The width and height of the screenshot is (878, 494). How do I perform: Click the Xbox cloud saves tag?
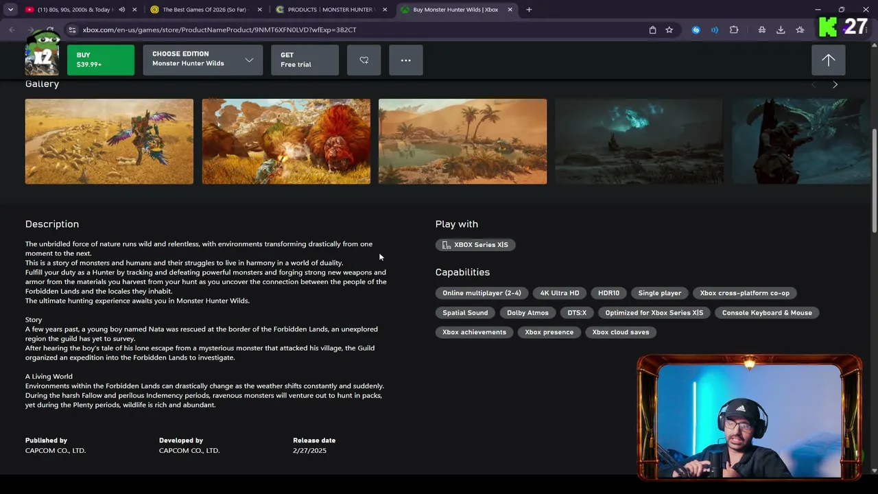point(620,332)
